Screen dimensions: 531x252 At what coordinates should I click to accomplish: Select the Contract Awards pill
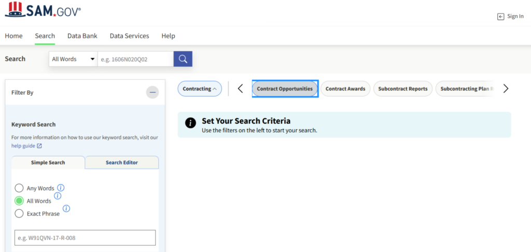[345, 89]
